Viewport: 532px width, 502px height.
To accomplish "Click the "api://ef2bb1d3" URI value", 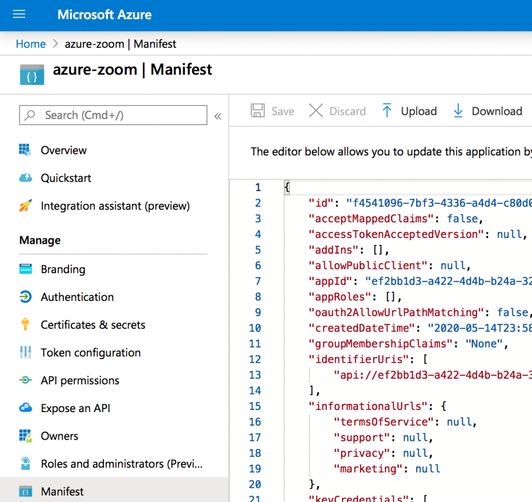I will click(433, 375).
